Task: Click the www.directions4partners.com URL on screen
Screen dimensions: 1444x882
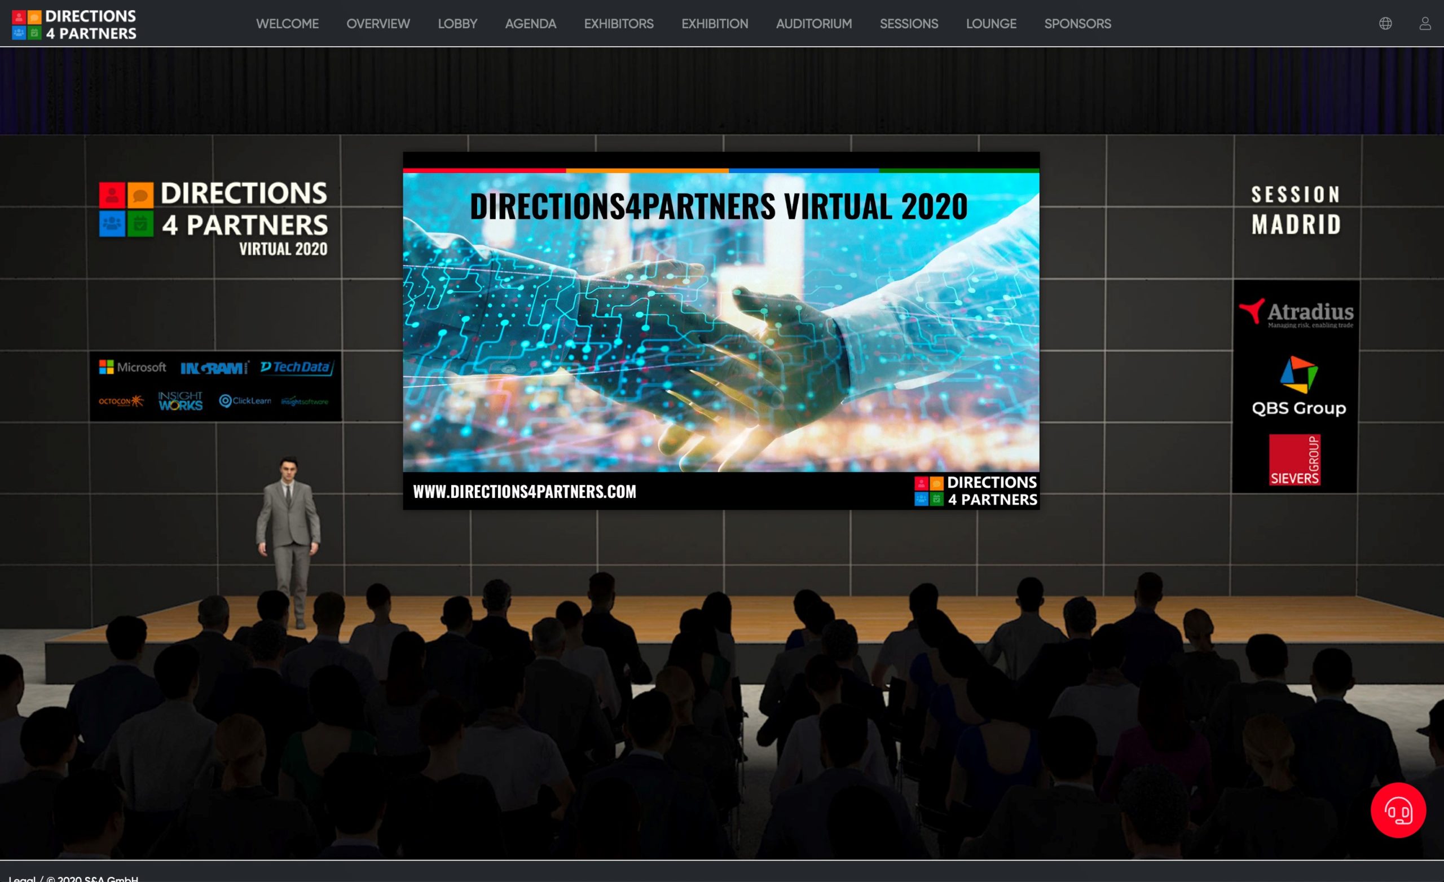Action: tap(525, 491)
